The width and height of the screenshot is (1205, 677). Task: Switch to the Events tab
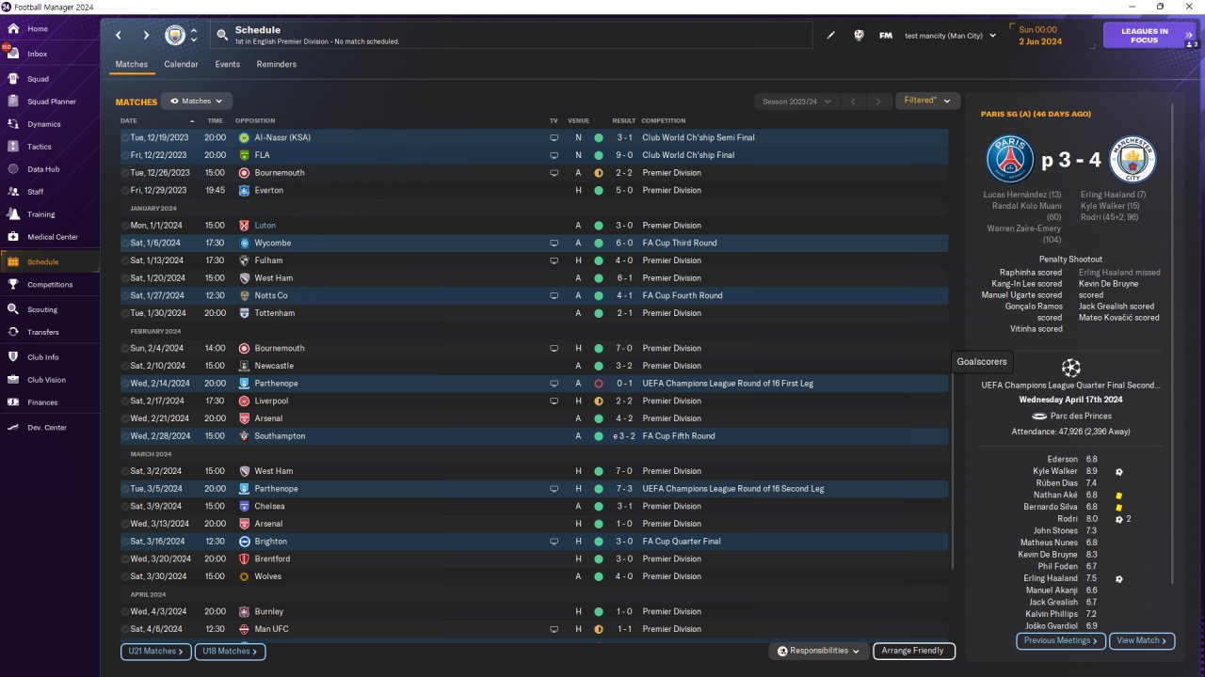pyautogui.click(x=227, y=65)
